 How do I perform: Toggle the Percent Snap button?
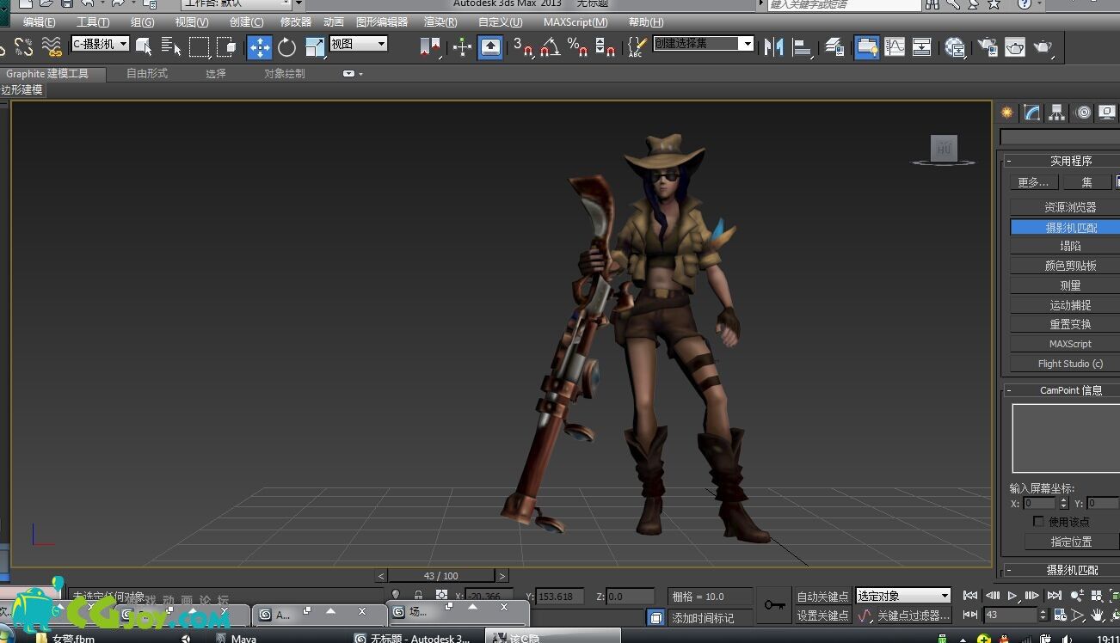click(577, 46)
